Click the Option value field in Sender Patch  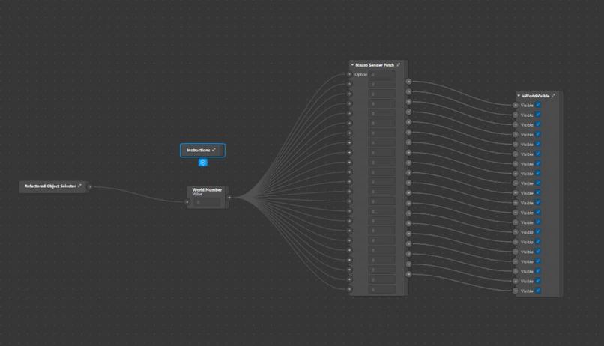(x=381, y=75)
